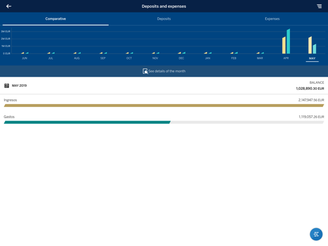
Task: Switch to the Comparative tab
Action: click(x=55, y=19)
